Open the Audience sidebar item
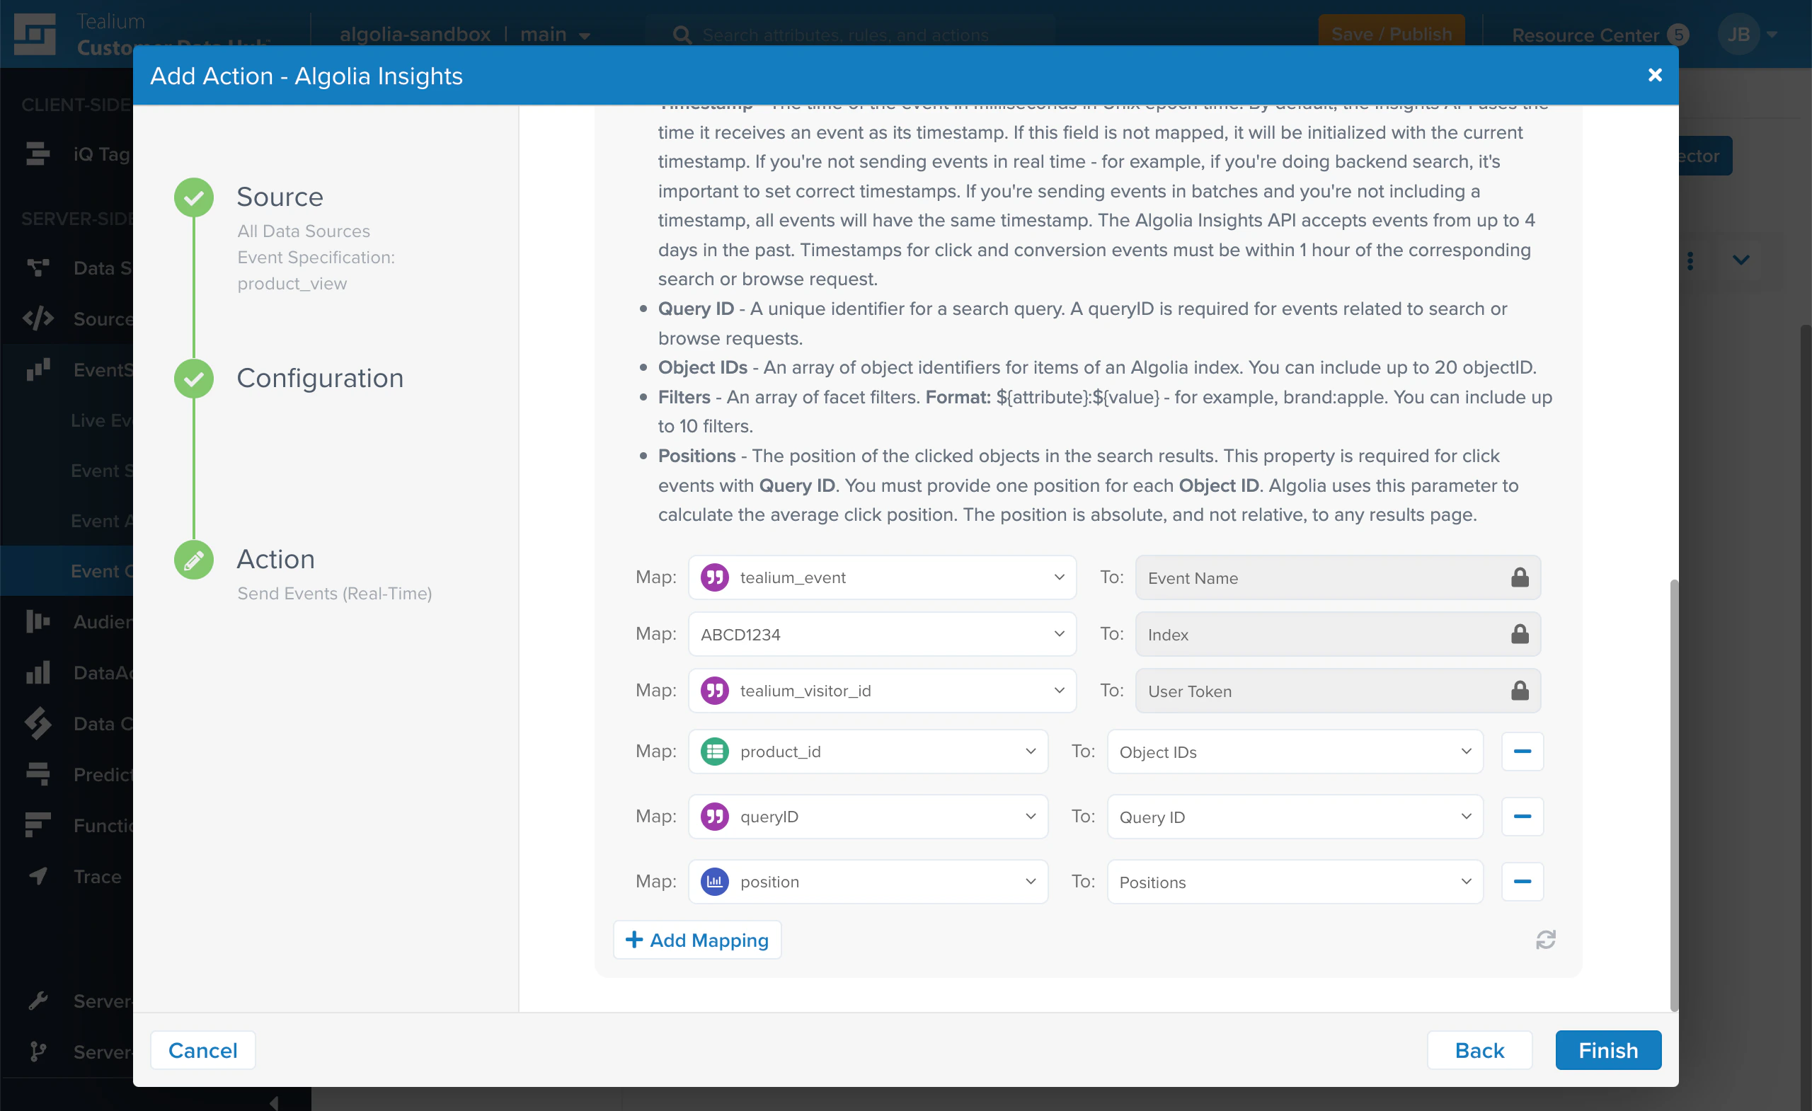The image size is (1812, 1111). pos(103,622)
